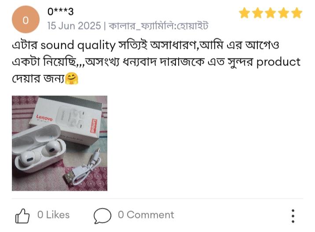The width and height of the screenshot is (315, 232).
Task: Open the orange "O" reviewer avatar
Action: 26,19
